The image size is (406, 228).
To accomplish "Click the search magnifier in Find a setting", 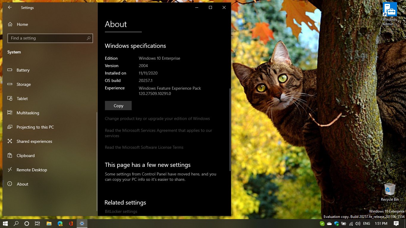I will click(x=88, y=38).
